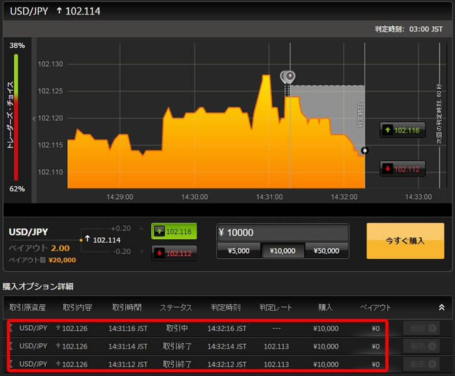
Task: Click the 14:32:12 JST expiry time cell
Action: click(x=227, y=364)
